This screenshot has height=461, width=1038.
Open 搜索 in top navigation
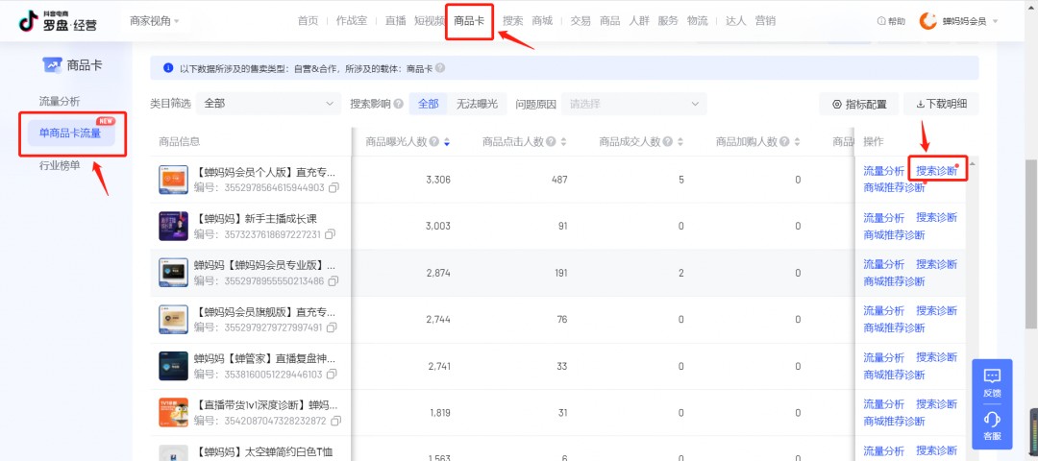pos(513,21)
